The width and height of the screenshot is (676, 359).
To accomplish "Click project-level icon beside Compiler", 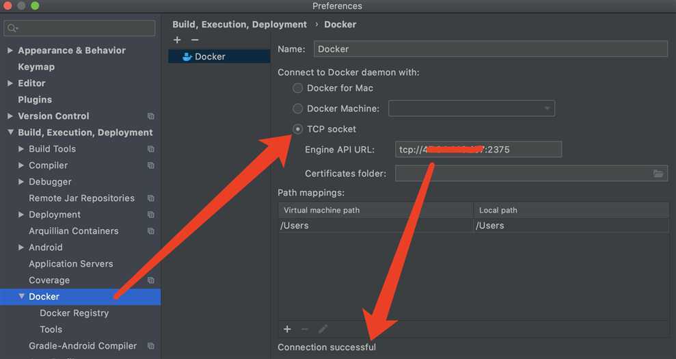I will (151, 165).
